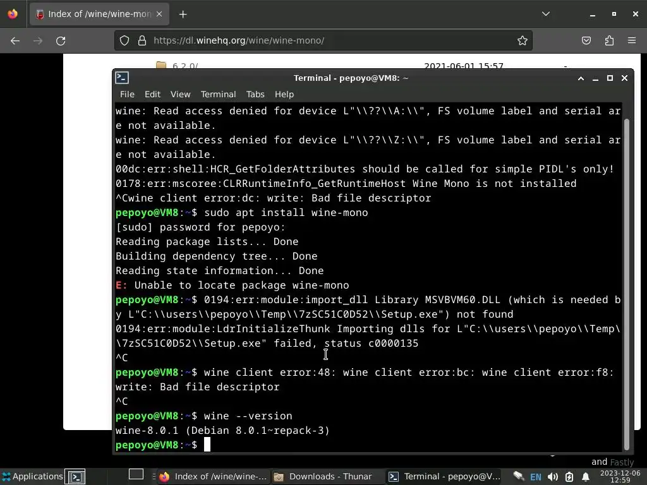Click the terminal launcher in the panel
This screenshot has height=485, width=647.
click(x=76, y=477)
